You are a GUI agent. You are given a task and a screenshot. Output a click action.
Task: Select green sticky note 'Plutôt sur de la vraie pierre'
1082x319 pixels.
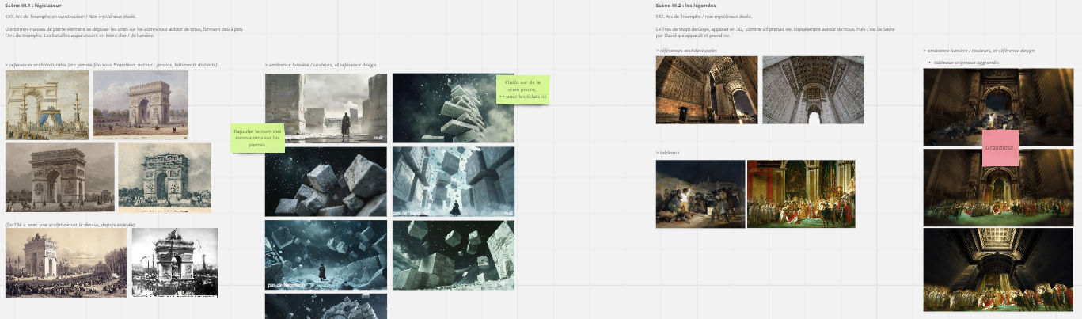point(522,89)
